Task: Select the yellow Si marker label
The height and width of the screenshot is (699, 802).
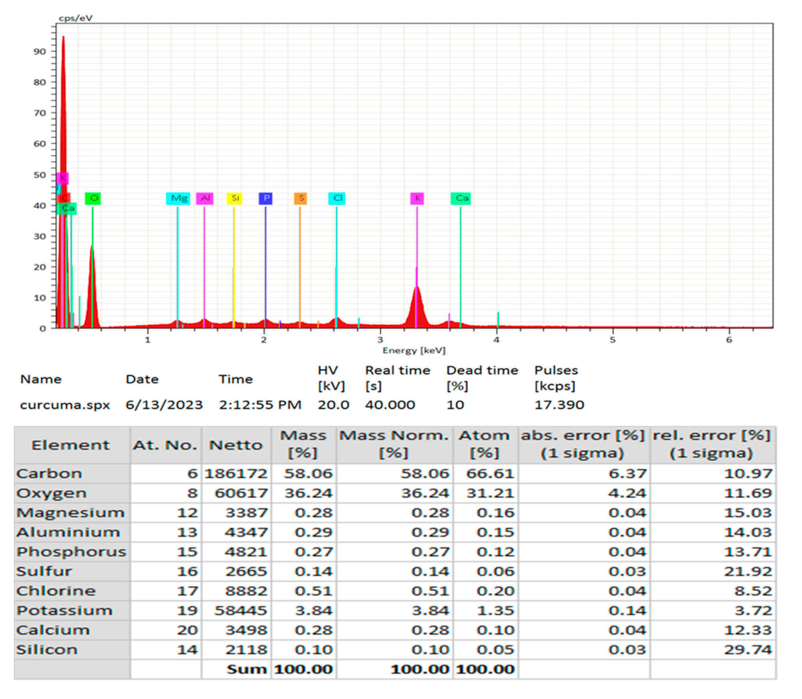Action: tap(234, 198)
